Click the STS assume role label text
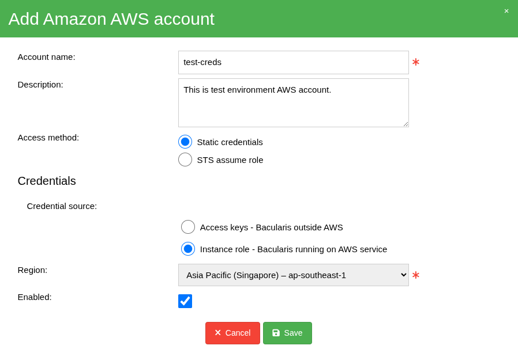The image size is (518, 353). 230,160
